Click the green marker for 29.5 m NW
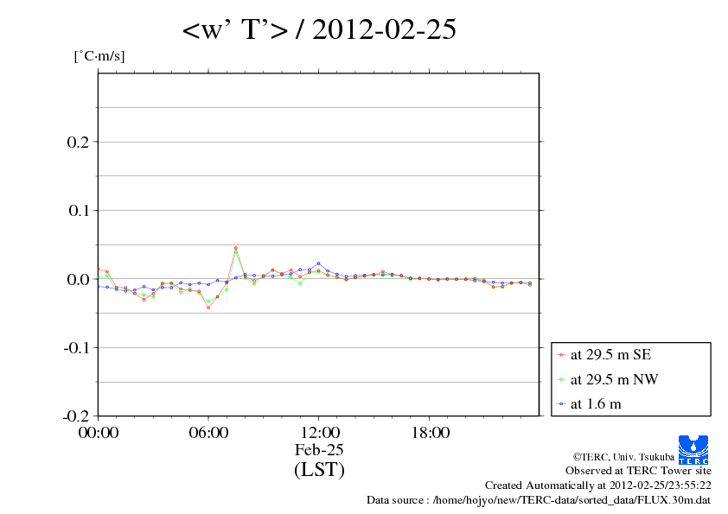The height and width of the screenshot is (514, 728). pyautogui.click(x=562, y=379)
